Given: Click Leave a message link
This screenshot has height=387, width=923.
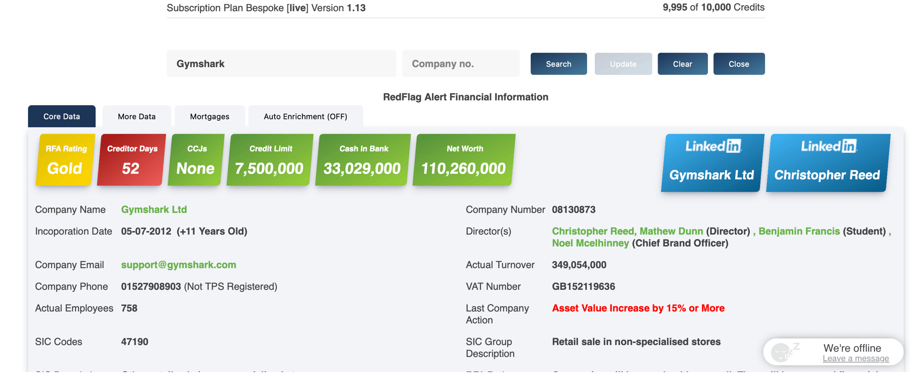Looking at the screenshot, I should coord(856,358).
